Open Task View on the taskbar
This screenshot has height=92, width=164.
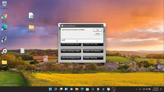(x=61, y=89)
